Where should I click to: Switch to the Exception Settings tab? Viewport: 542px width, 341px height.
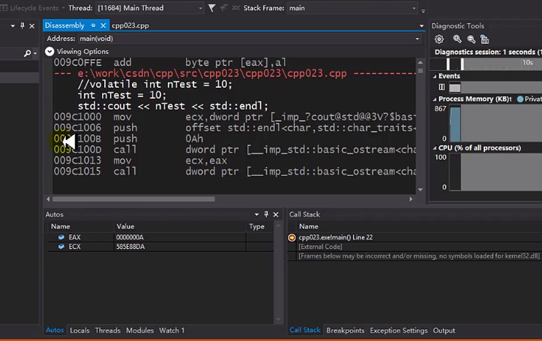coord(398,330)
